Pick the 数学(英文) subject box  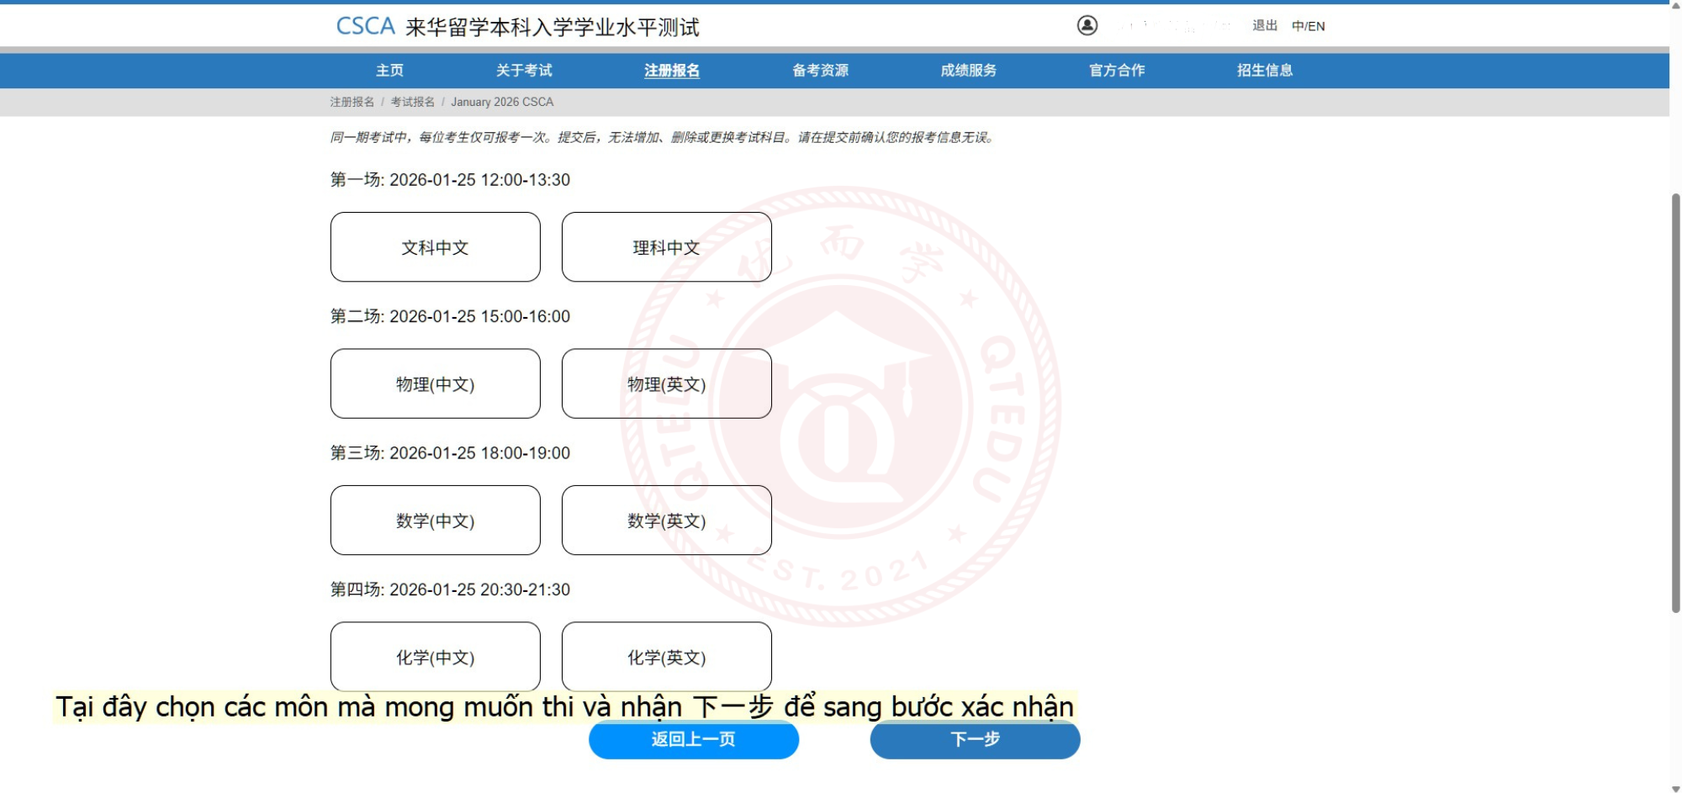666,521
